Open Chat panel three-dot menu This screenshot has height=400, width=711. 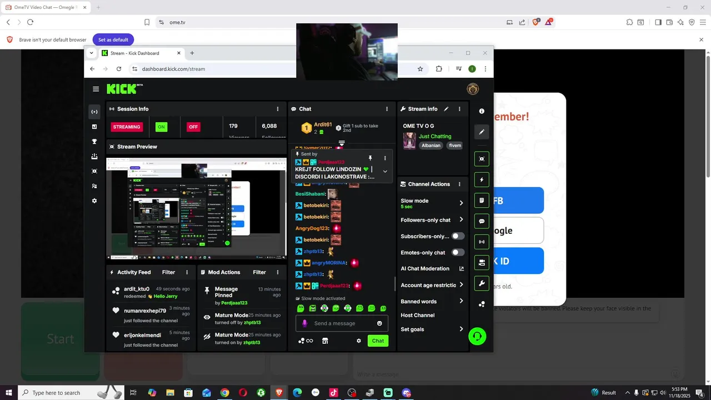coord(387,109)
